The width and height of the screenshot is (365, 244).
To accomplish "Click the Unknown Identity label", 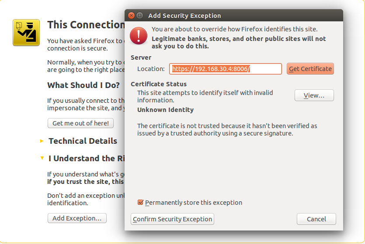I will pyautogui.click(x=165, y=110).
